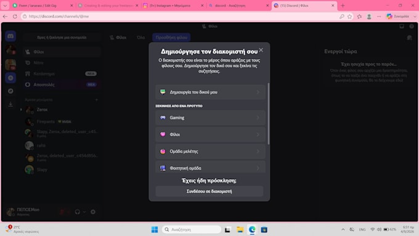Click the download apps icon in sidebar
The width and height of the screenshot is (419, 236).
click(x=10, y=104)
